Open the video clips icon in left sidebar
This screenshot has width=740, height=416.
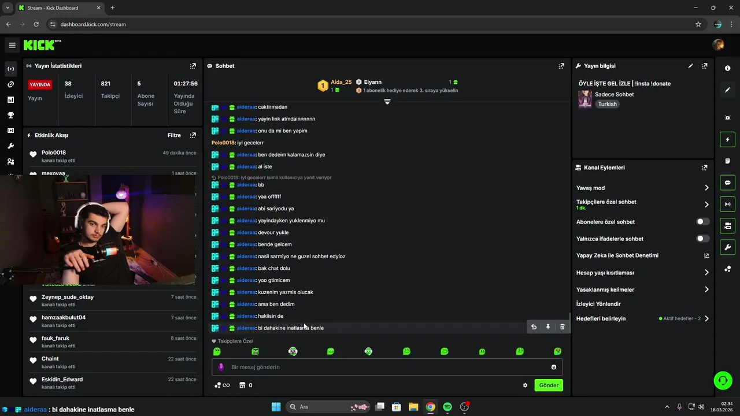[10, 131]
